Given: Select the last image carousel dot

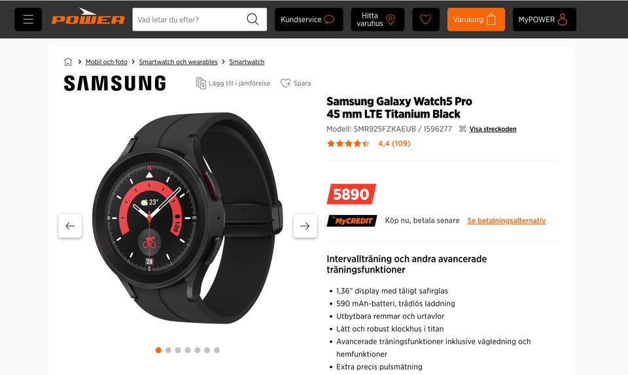Looking at the screenshot, I should point(217,350).
